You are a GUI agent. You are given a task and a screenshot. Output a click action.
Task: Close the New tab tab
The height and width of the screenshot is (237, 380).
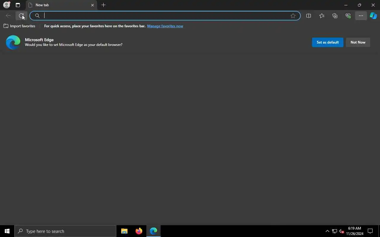[92, 5]
